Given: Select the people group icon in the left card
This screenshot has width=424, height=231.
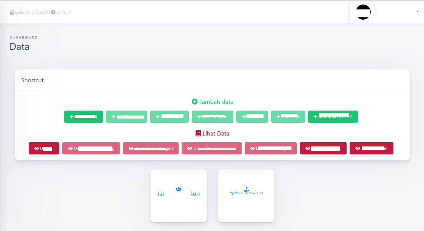Looking at the screenshot, I should [179, 189].
